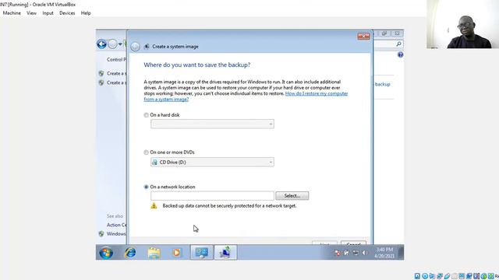Click the Windows link in the left pane
The height and width of the screenshot is (280, 499).
[x=116, y=234]
